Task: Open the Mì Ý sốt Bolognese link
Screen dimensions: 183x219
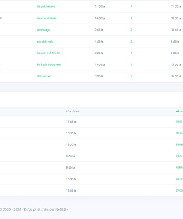Action: 48,64
